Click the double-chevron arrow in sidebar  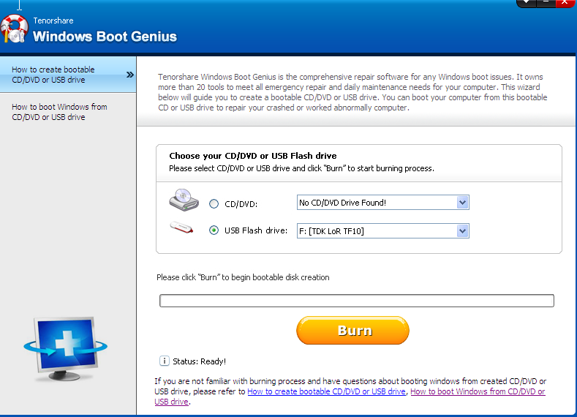[130, 75]
